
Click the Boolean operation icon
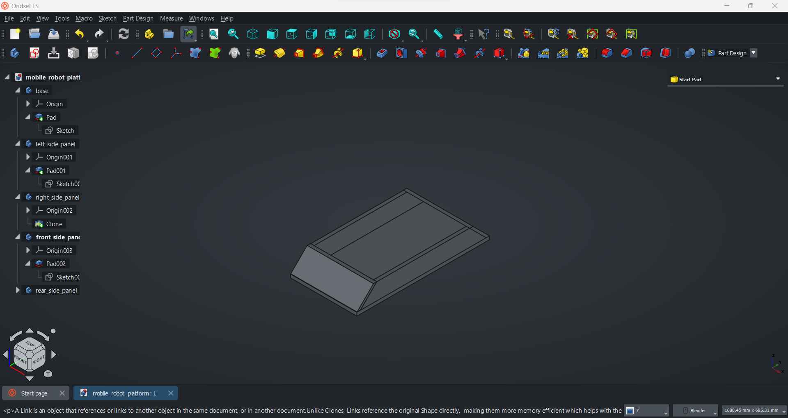690,53
